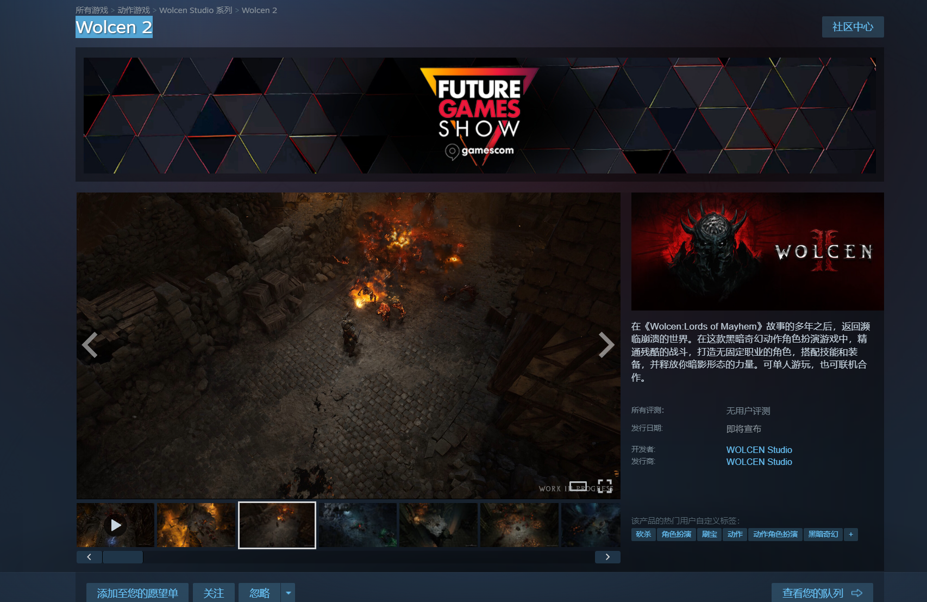This screenshot has width=927, height=602.
Task: Slide the thumbnail strip left with its arrow button
Action: pyautogui.click(x=89, y=557)
